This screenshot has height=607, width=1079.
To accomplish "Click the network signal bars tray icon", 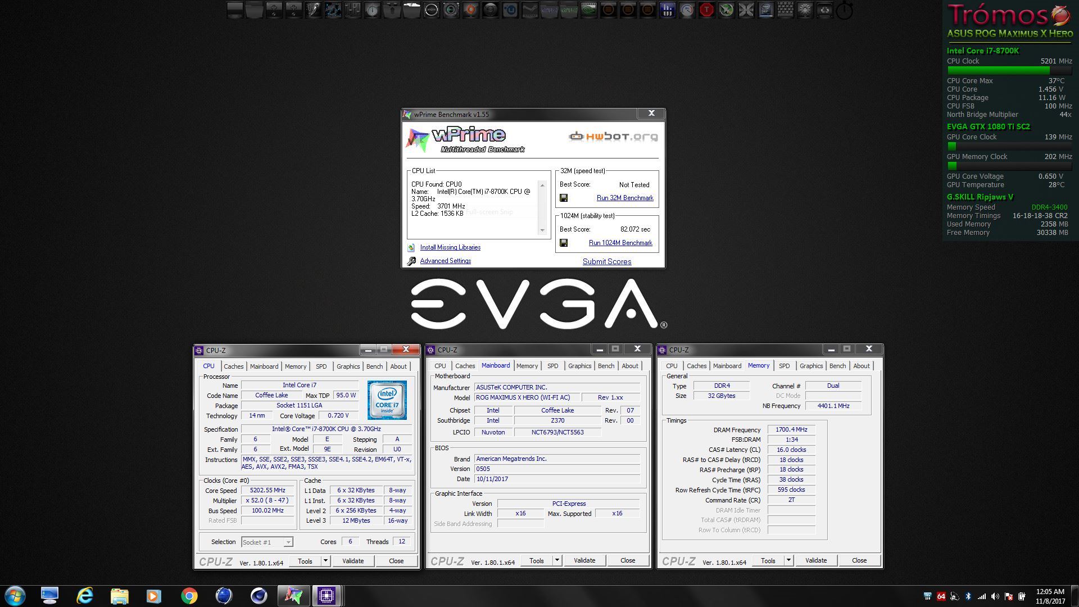I will point(982,596).
